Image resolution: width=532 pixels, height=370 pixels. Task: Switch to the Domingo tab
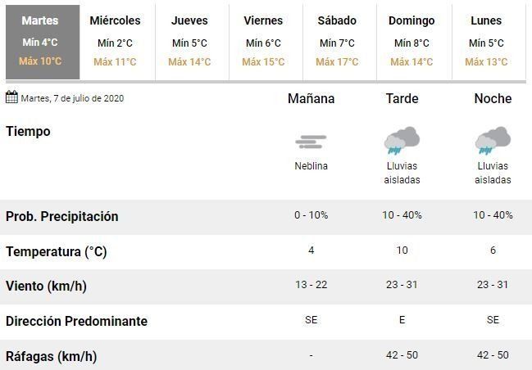[412, 41]
